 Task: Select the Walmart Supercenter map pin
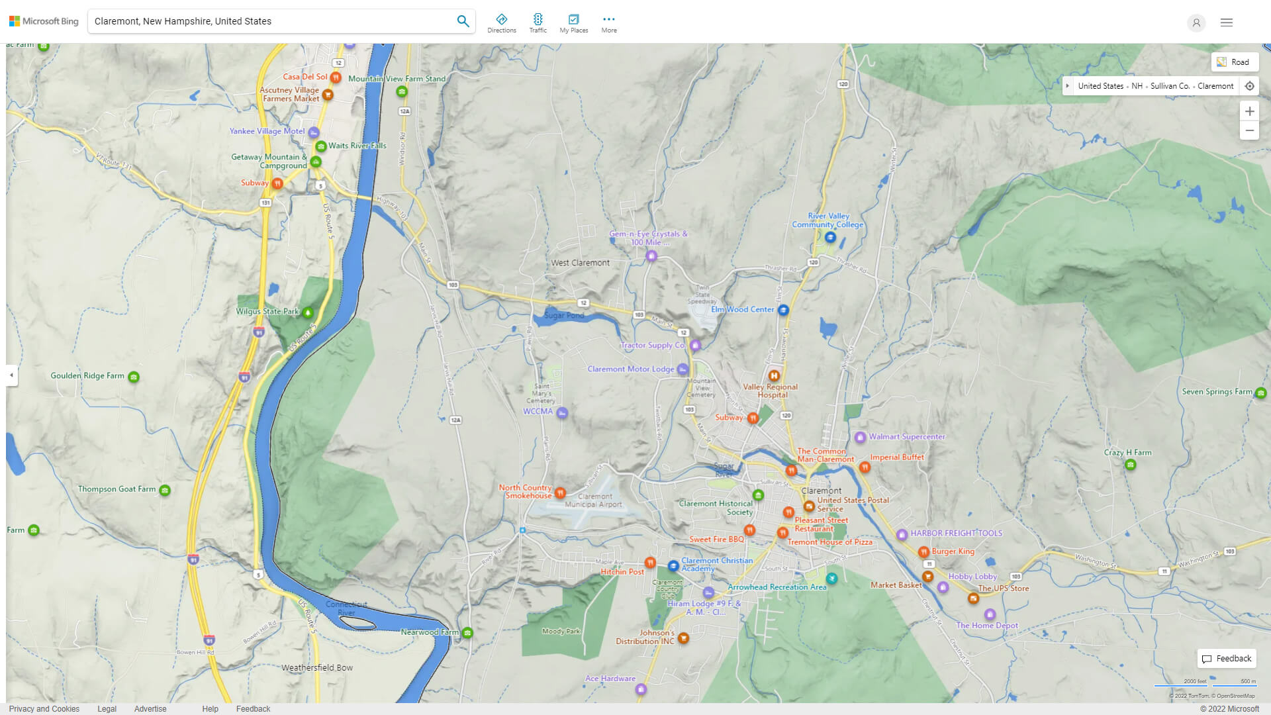pyautogui.click(x=861, y=438)
